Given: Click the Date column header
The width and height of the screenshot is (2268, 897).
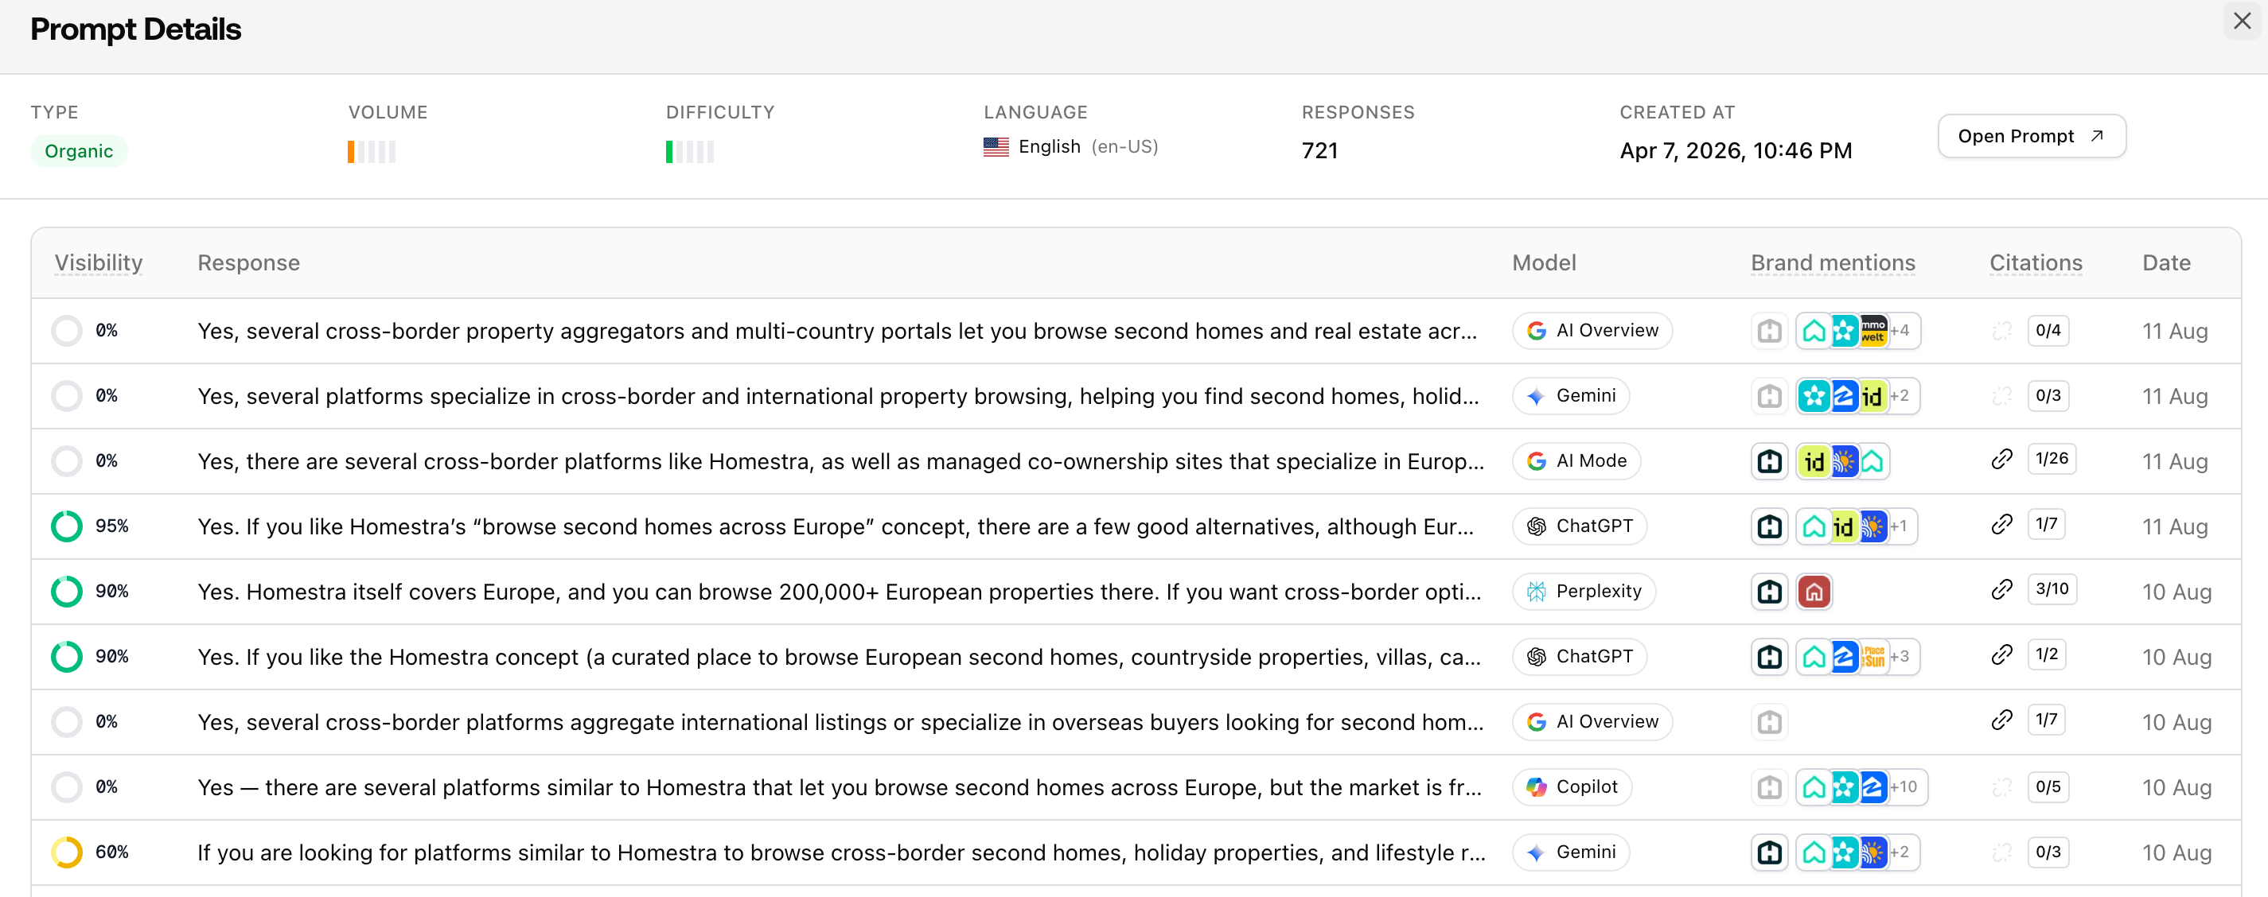Looking at the screenshot, I should click(x=2166, y=263).
